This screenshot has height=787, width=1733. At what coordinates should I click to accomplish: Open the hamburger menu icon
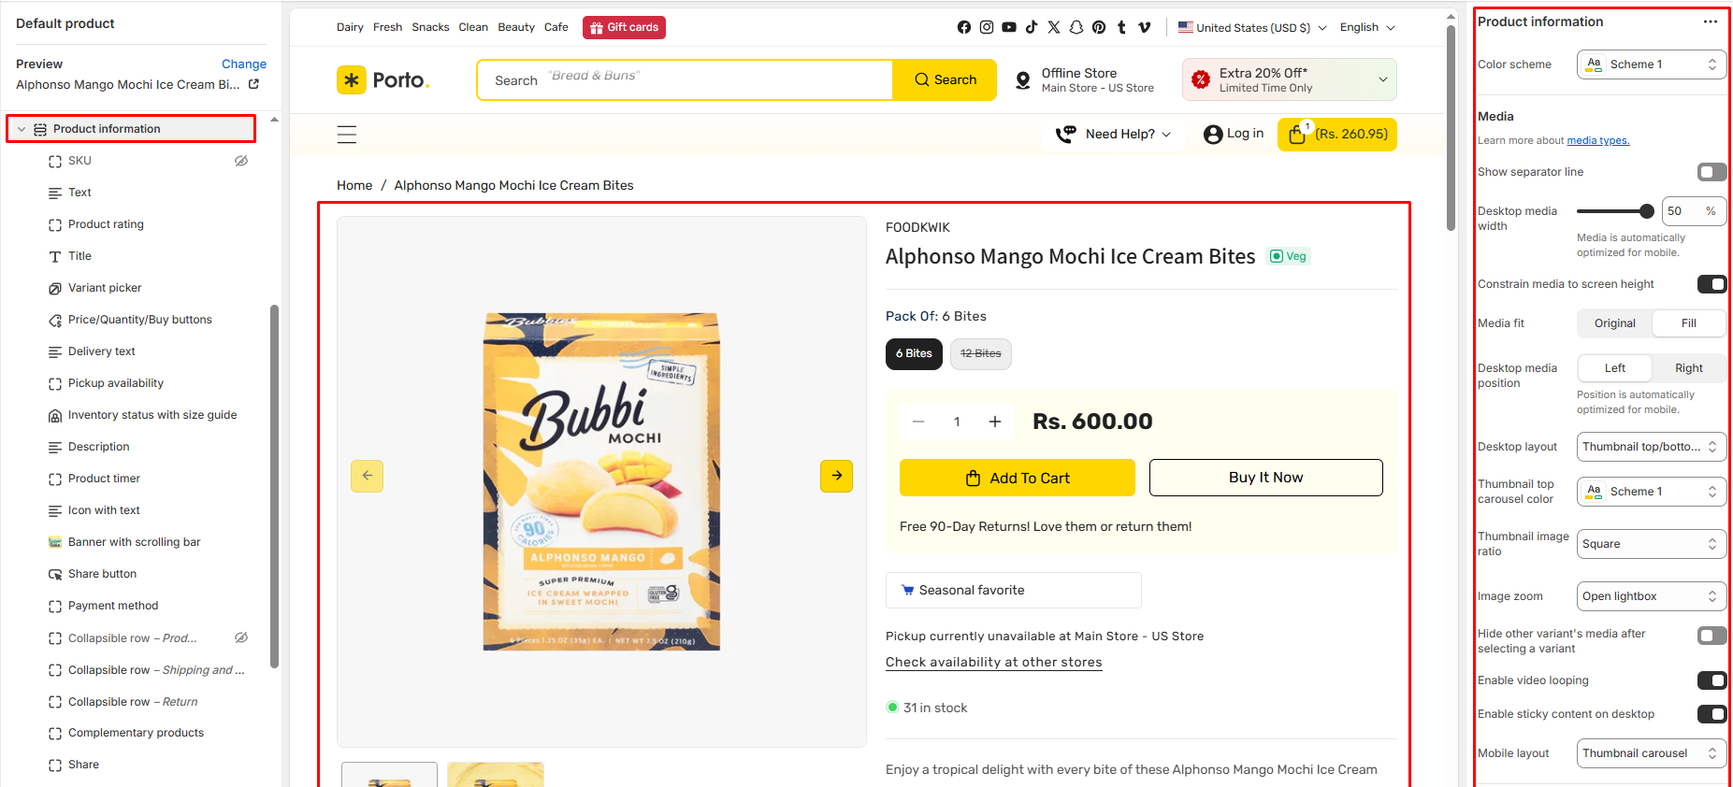click(347, 135)
